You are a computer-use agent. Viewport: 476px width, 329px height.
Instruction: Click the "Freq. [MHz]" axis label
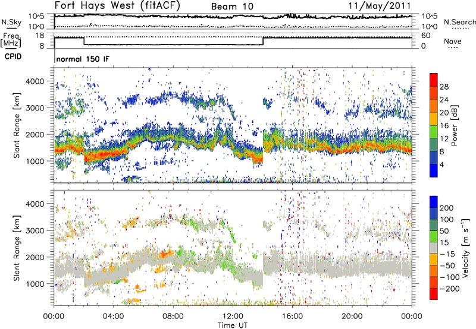click(x=11, y=40)
